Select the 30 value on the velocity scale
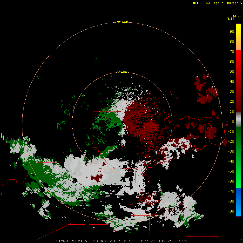Viewport: 243px width, 243px height. (232, 92)
